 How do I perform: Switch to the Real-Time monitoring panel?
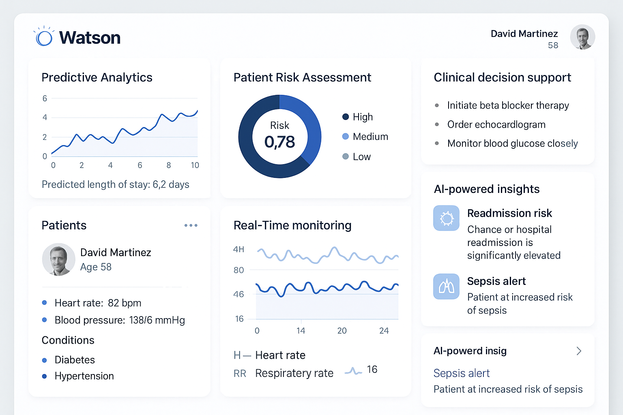292,225
